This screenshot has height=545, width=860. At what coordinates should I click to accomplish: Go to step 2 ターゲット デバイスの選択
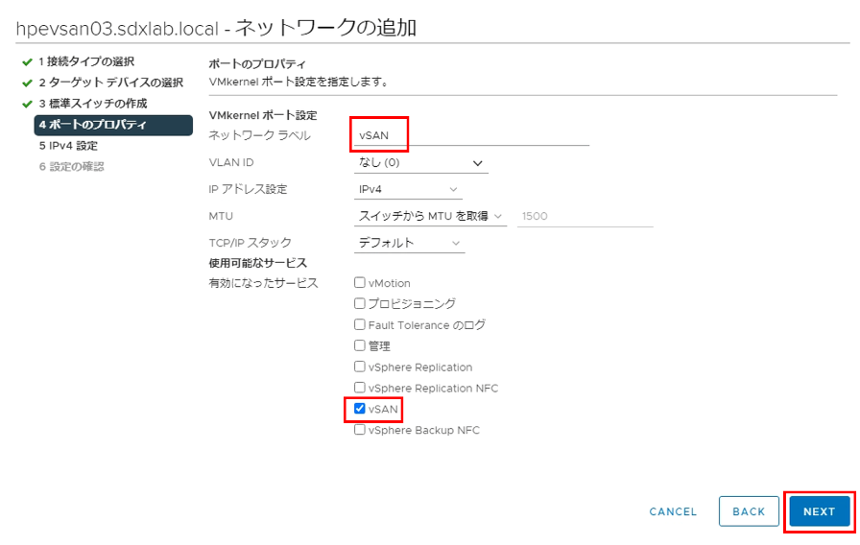110,83
